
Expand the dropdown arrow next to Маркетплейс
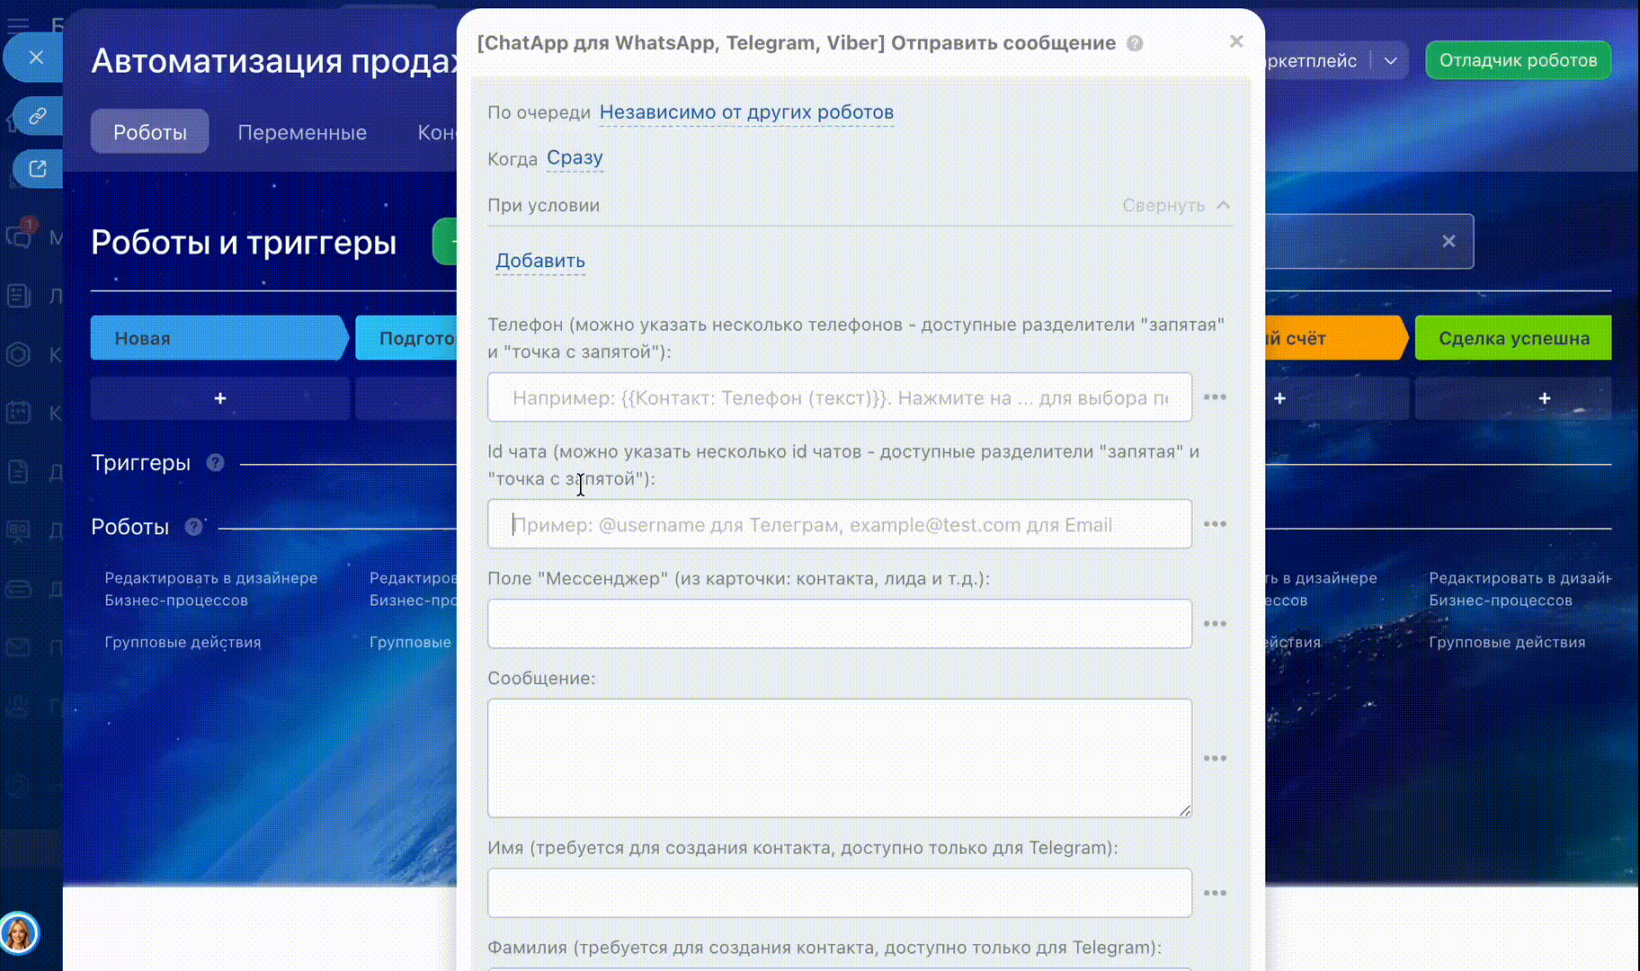click(1390, 61)
